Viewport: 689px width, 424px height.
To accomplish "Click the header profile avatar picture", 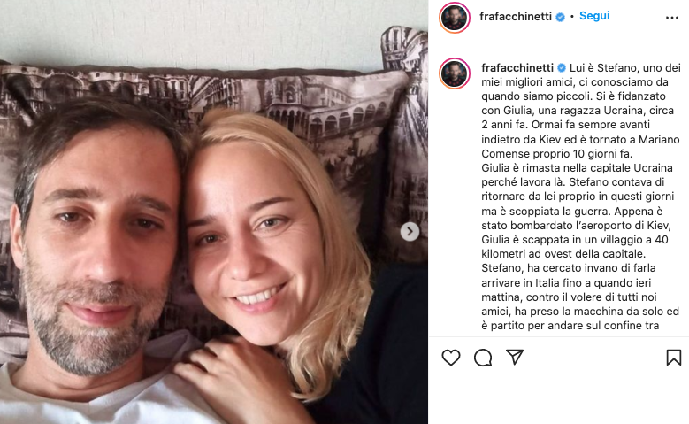I will click(455, 18).
